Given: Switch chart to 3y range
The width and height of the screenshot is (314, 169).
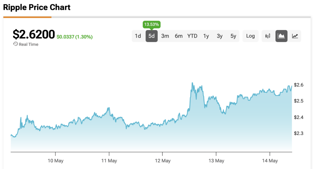Looking at the screenshot, I should [x=220, y=36].
